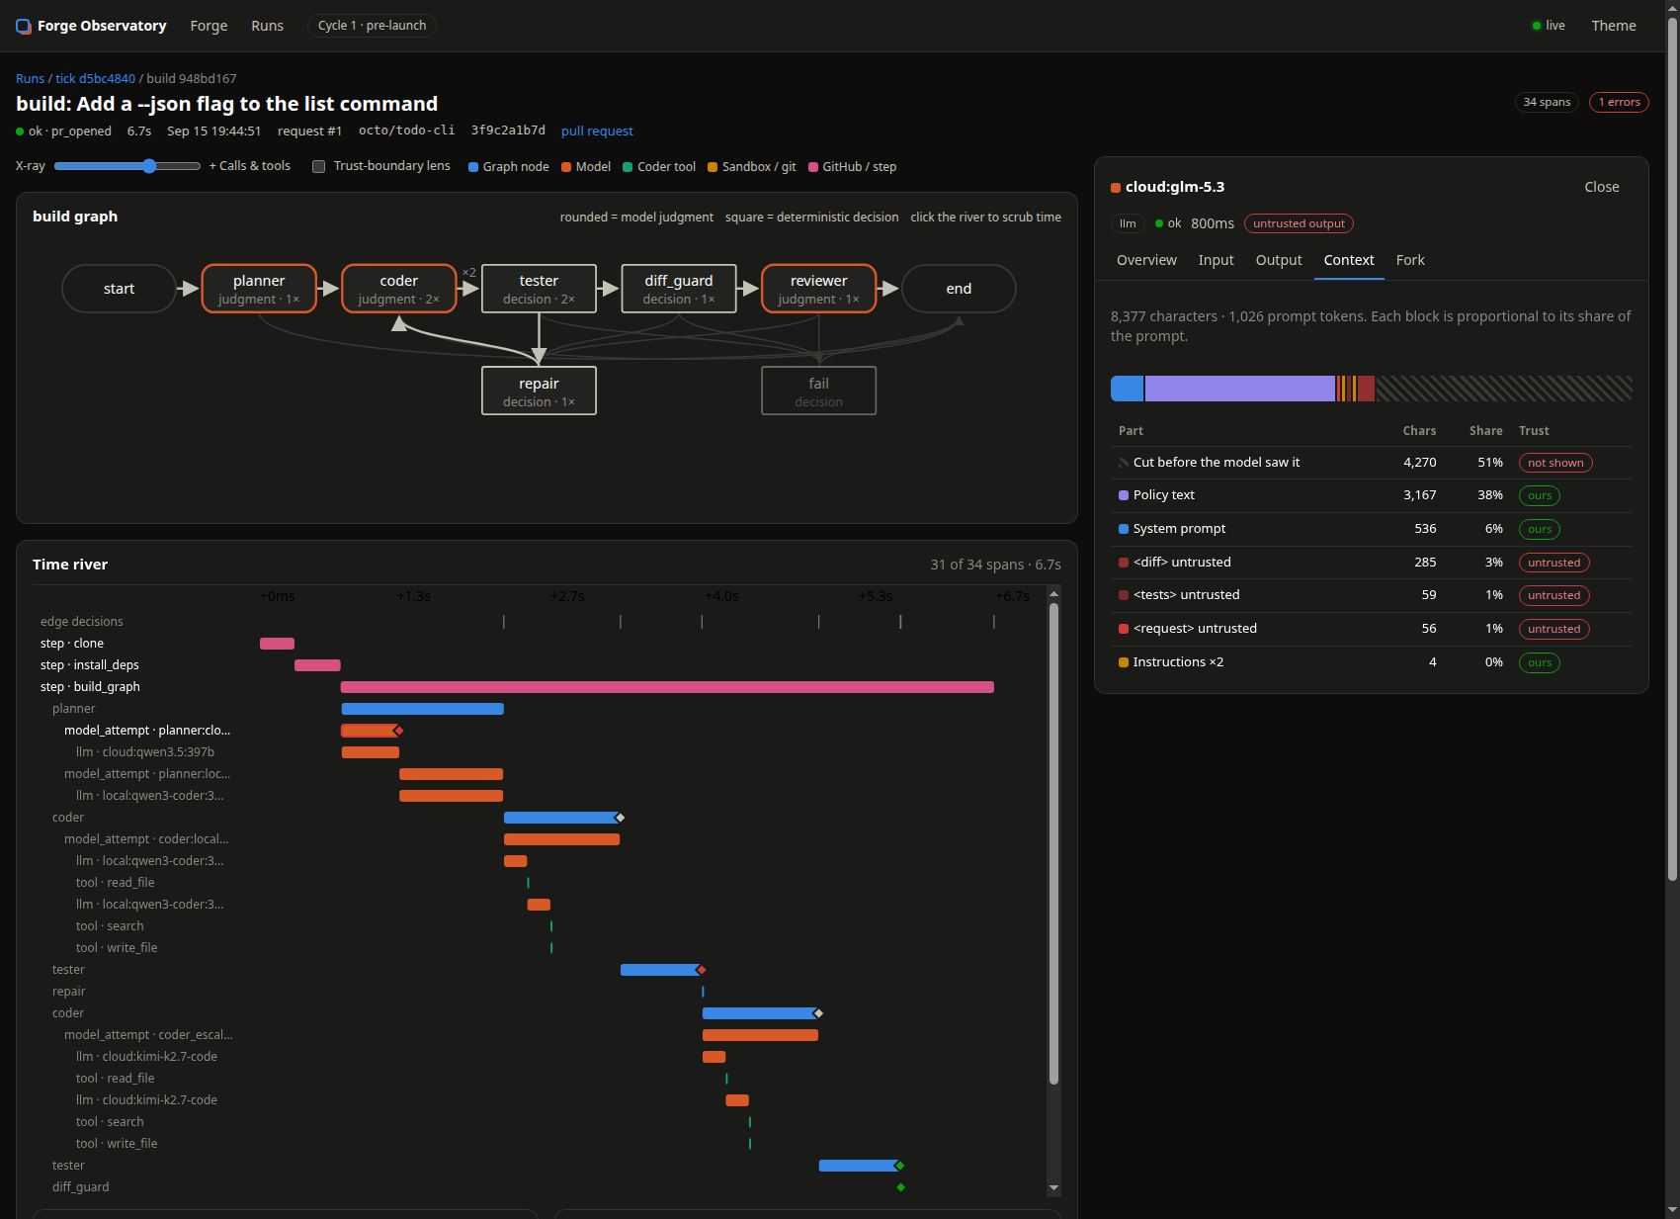Click the Theme button

pyautogui.click(x=1613, y=26)
